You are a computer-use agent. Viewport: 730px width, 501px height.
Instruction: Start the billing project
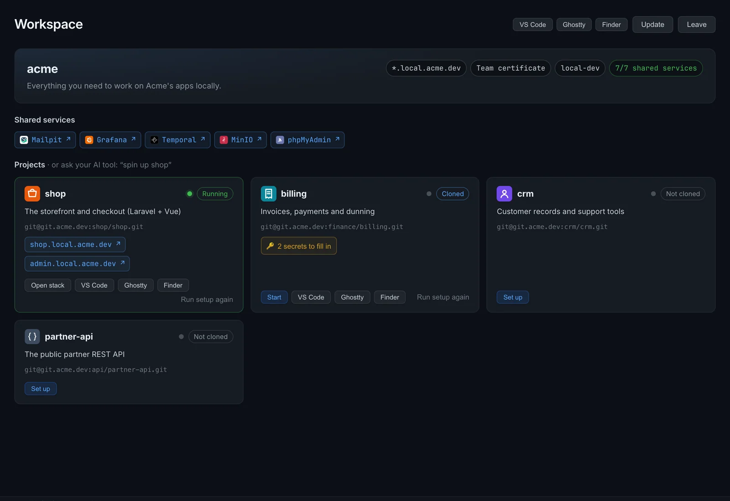[274, 297]
